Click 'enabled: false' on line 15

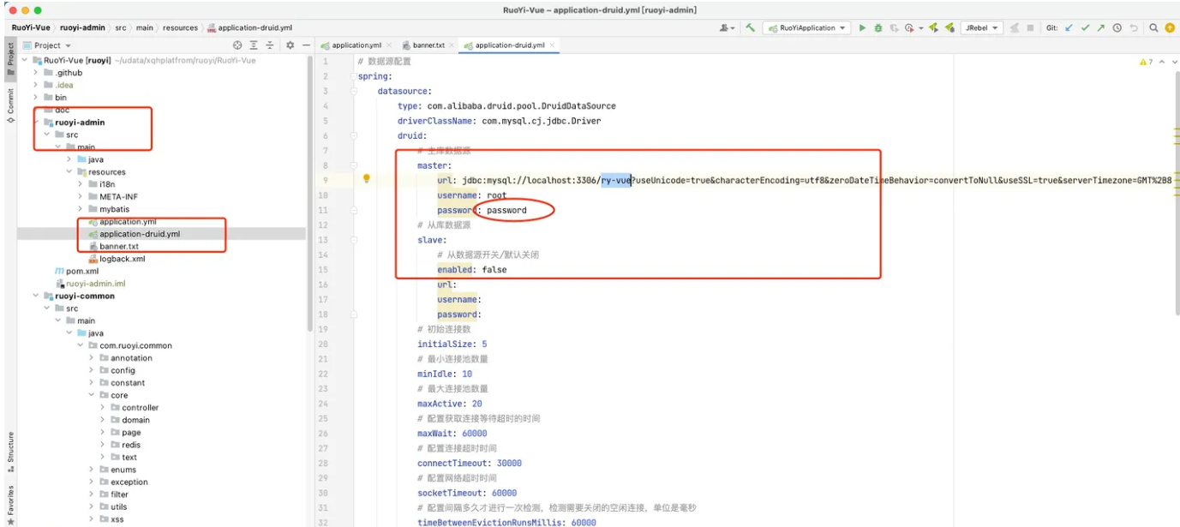click(x=472, y=270)
